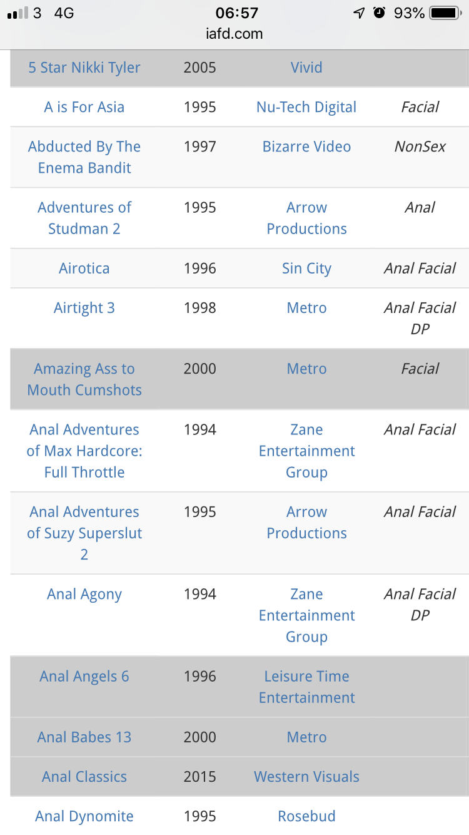Open the Rosebud distributor link

click(306, 816)
